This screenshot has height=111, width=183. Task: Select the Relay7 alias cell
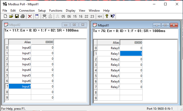[x=109, y=87]
